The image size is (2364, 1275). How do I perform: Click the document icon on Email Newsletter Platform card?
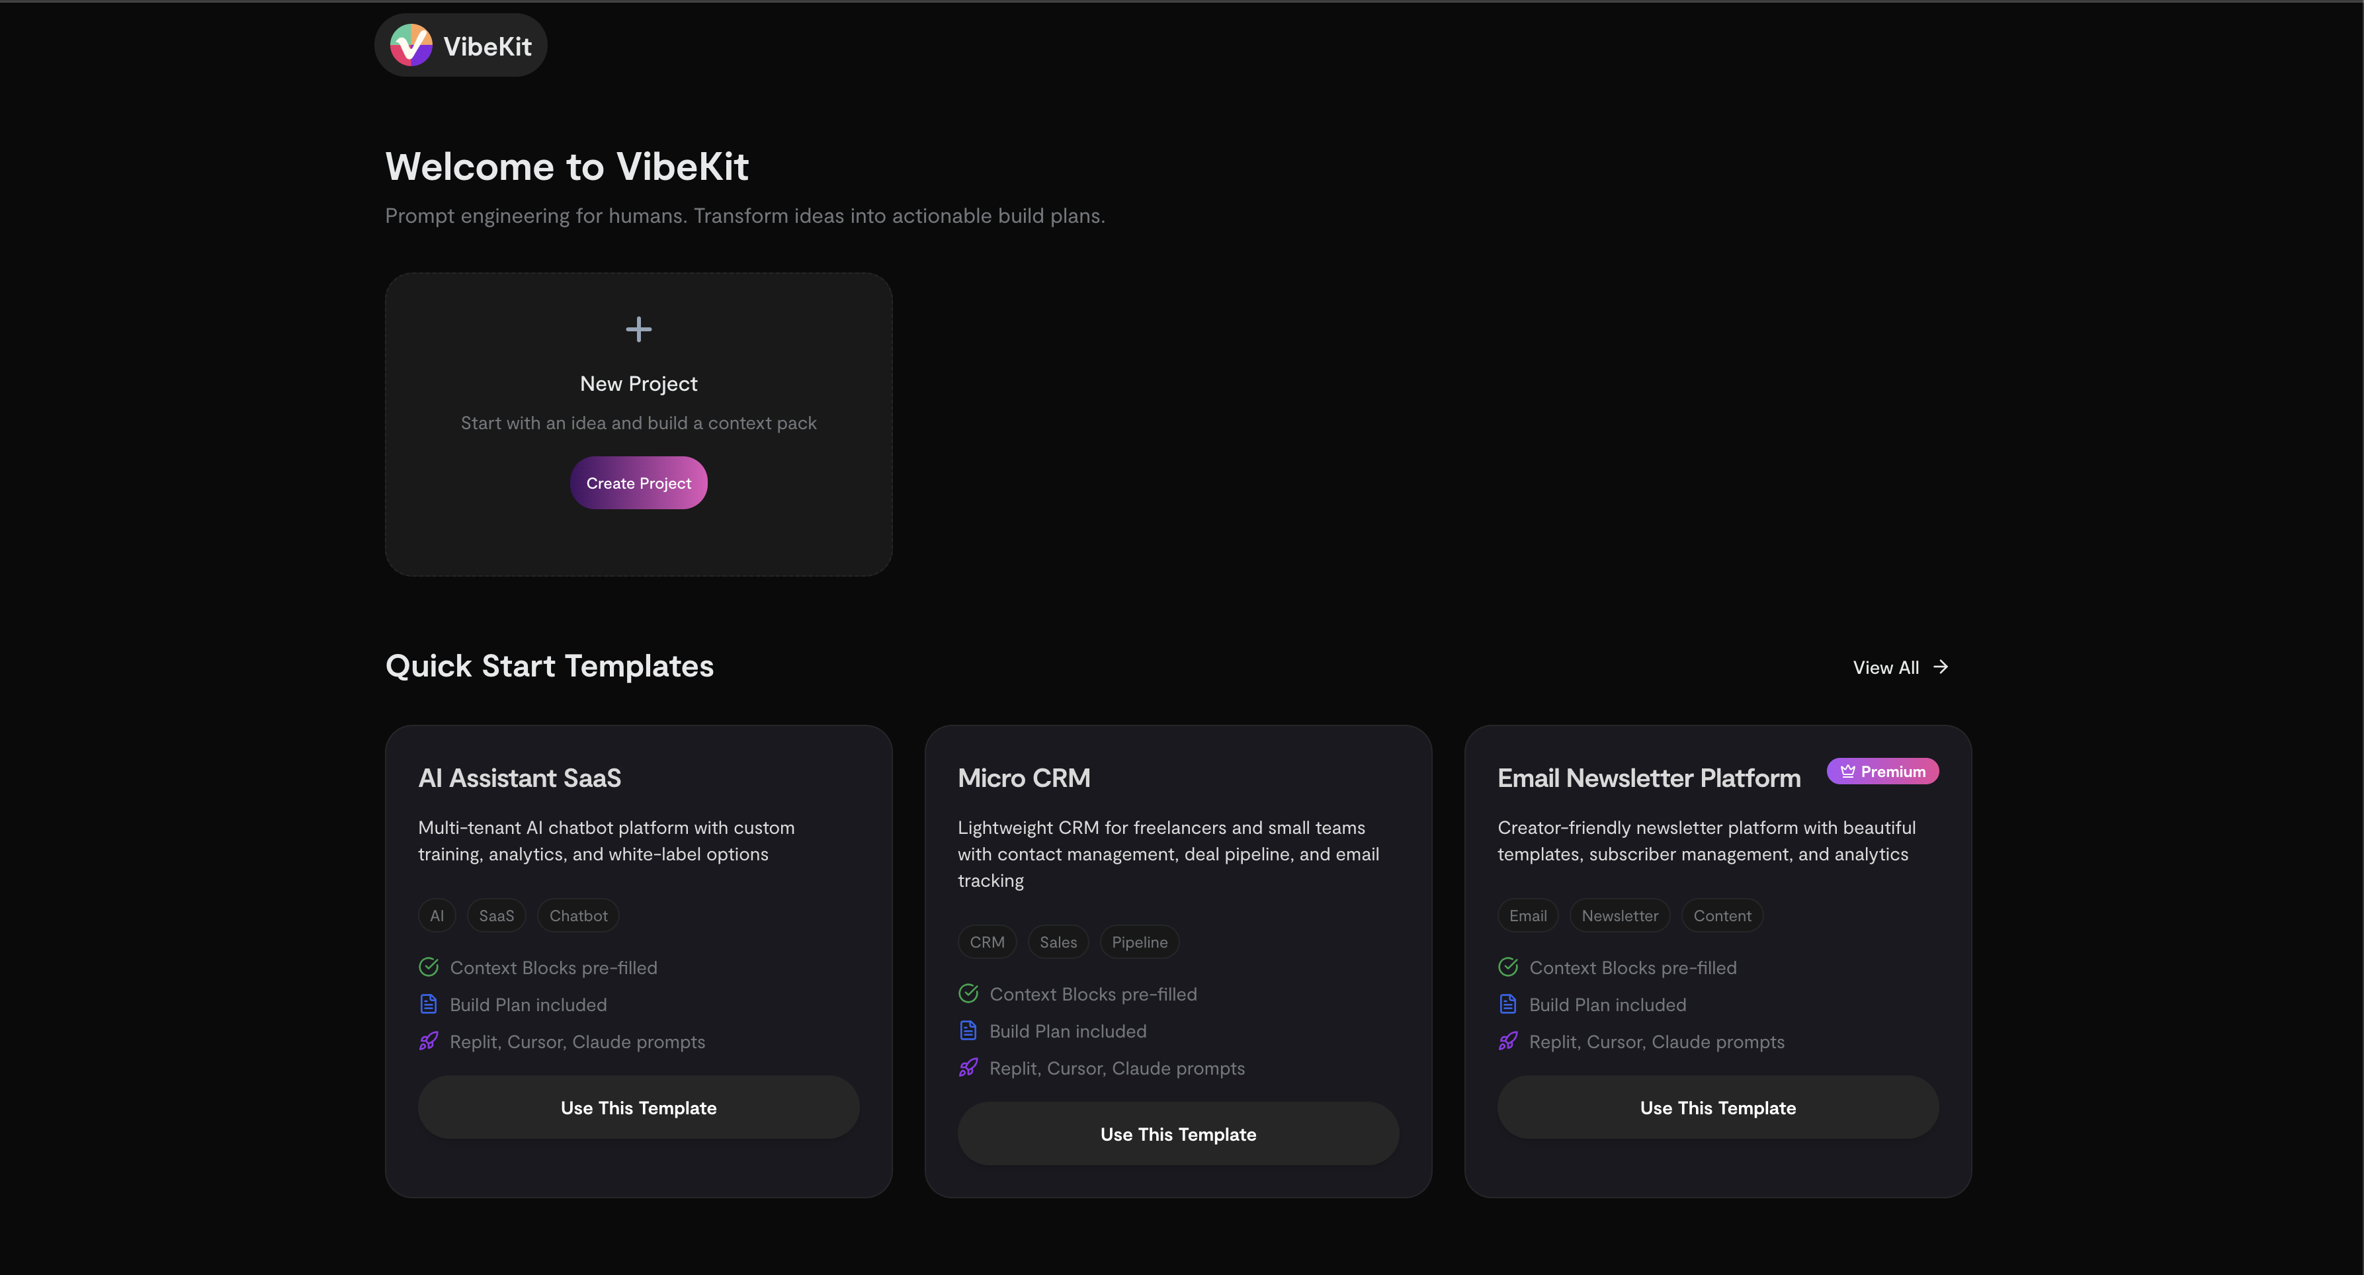tap(1507, 1003)
